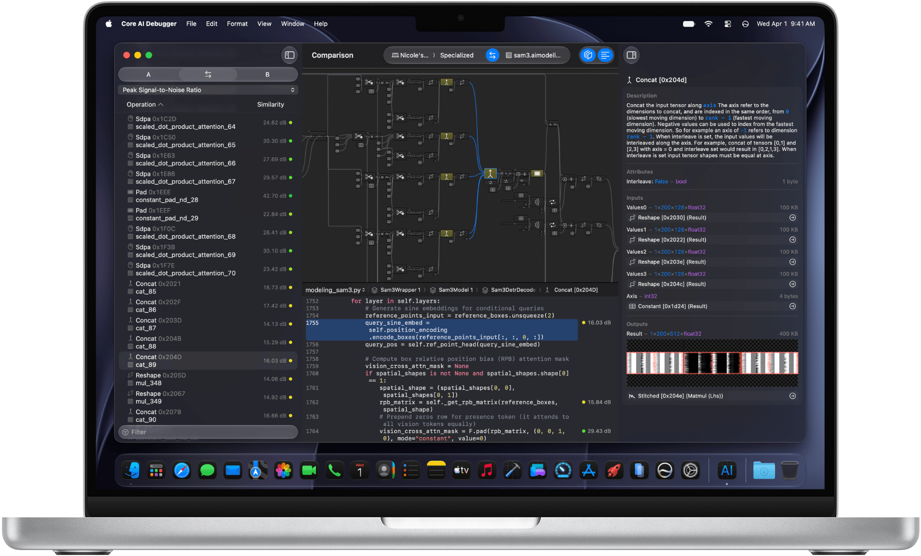The width and height of the screenshot is (921, 556).
Task: Go to Reshape [0x2022] input arrow
Action: [x=793, y=240]
